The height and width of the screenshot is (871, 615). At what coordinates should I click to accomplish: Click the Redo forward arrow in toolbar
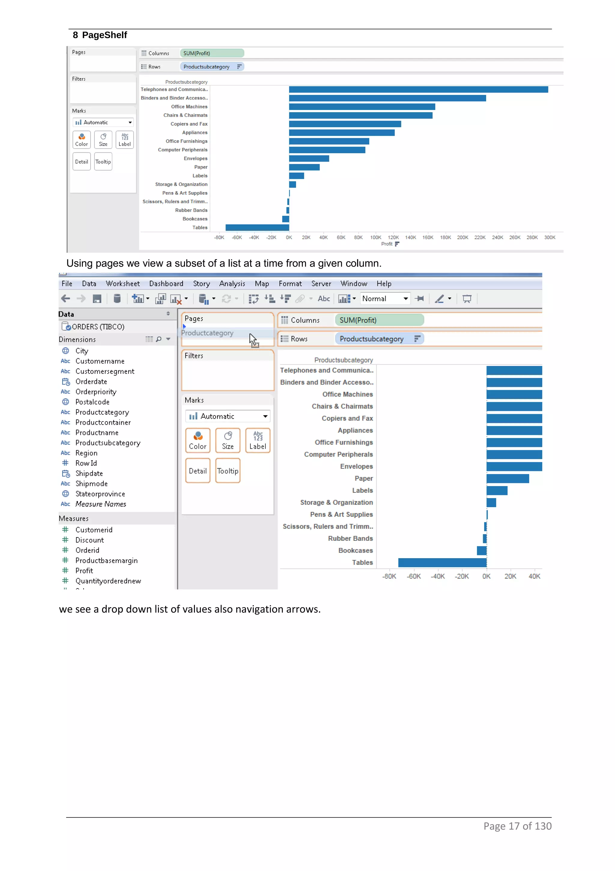(x=81, y=298)
